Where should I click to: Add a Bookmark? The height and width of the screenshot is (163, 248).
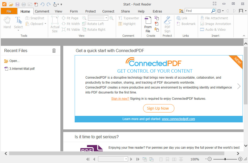coord(186,24)
